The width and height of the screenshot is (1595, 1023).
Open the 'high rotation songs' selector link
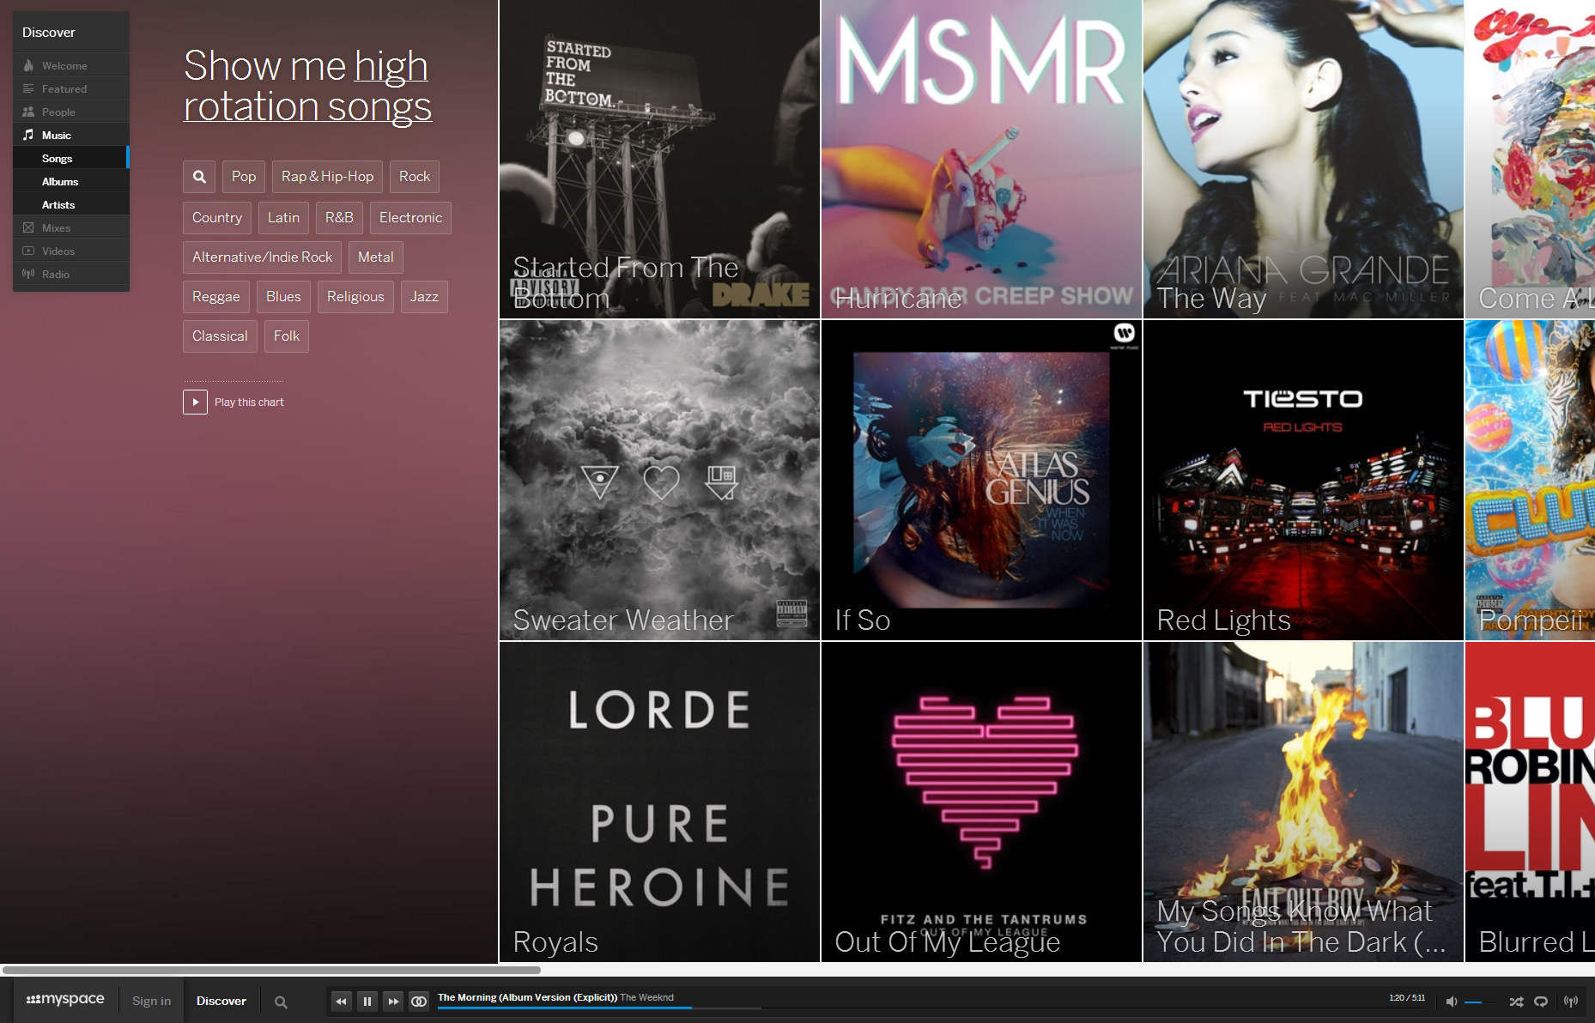pos(306,86)
